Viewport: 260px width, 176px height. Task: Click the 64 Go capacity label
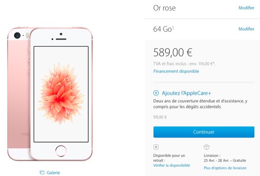[x=162, y=29]
